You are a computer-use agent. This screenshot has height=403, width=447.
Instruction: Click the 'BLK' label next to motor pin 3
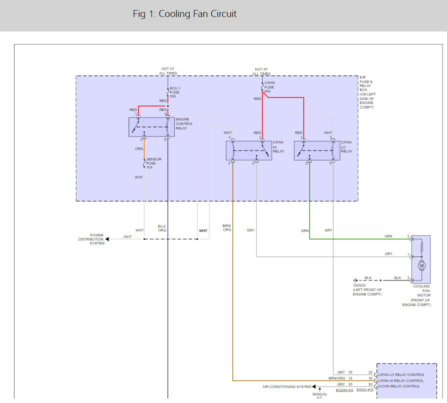(397, 277)
